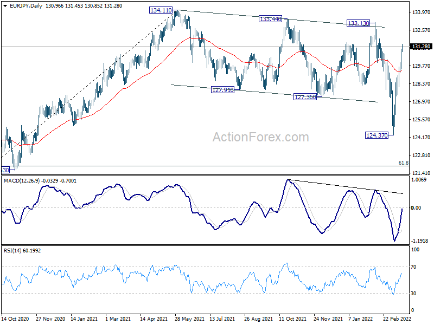Viewport: 434px width, 325px height.
Task: Select the 132.570 price axis value
Action: pyautogui.click(x=422, y=30)
